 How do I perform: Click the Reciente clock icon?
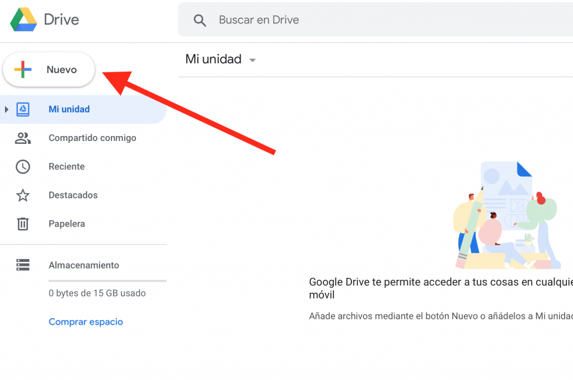(22, 167)
